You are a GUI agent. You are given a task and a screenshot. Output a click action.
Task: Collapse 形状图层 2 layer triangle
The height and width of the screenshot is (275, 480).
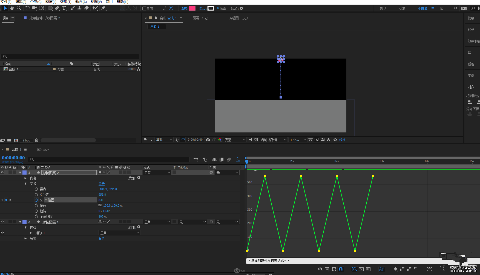point(20,173)
